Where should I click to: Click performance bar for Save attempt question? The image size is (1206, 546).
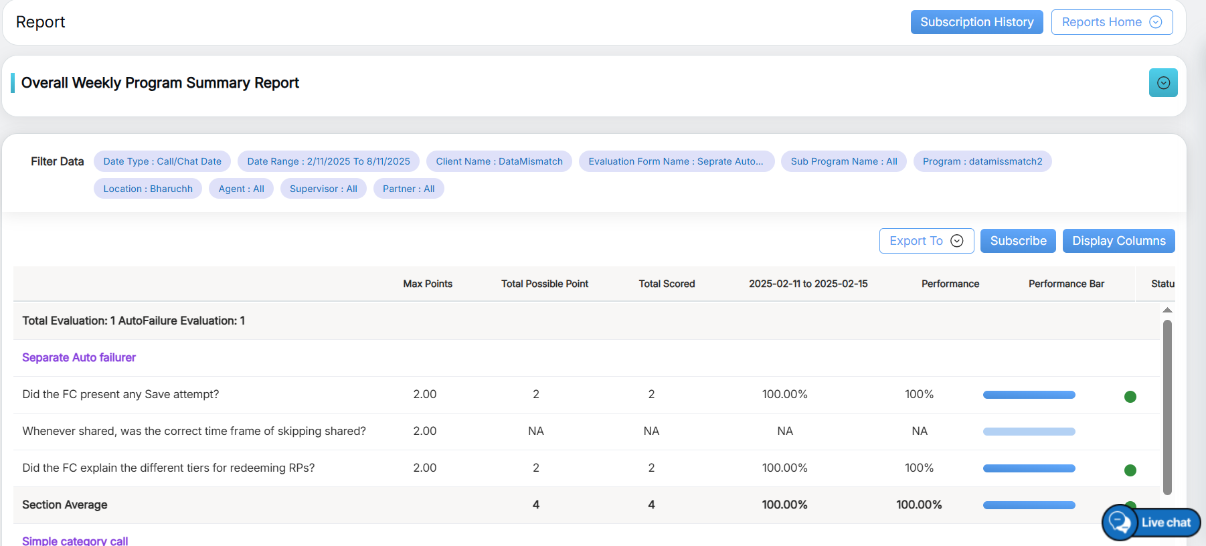click(1029, 395)
